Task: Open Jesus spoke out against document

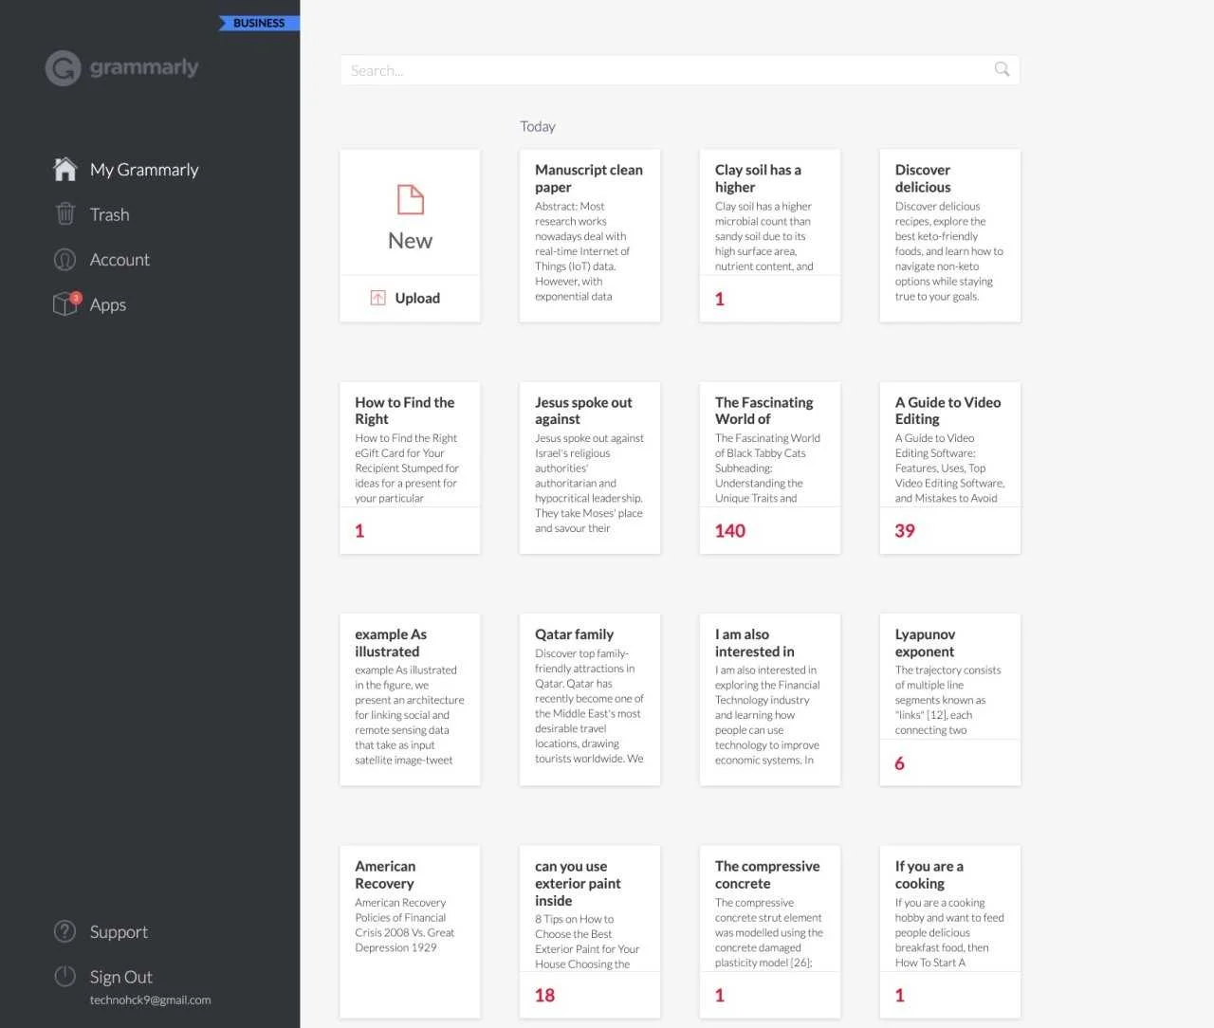Action: 590,468
